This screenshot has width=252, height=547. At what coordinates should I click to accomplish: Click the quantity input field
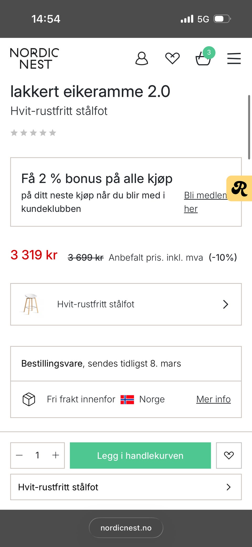pos(38,455)
